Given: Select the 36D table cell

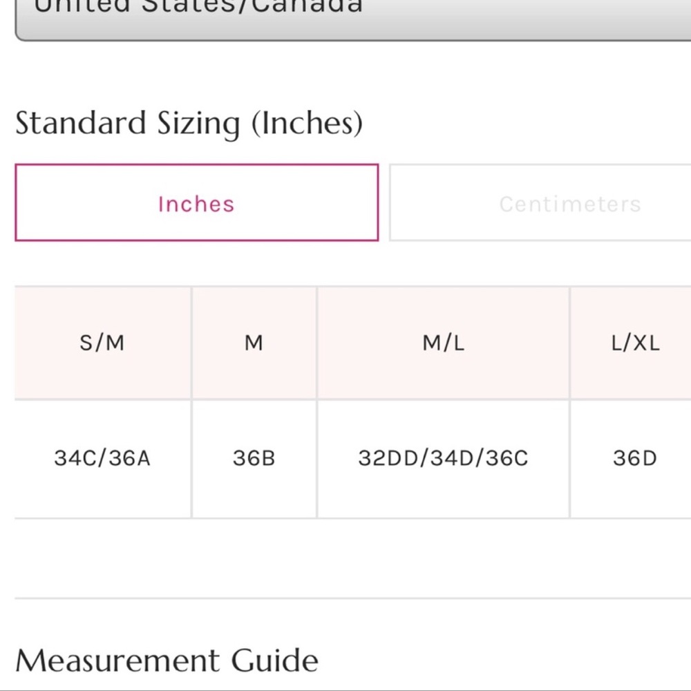Looking at the screenshot, I should [x=631, y=459].
